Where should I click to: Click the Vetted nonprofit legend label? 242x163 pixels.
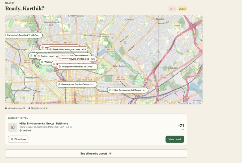point(16,108)
